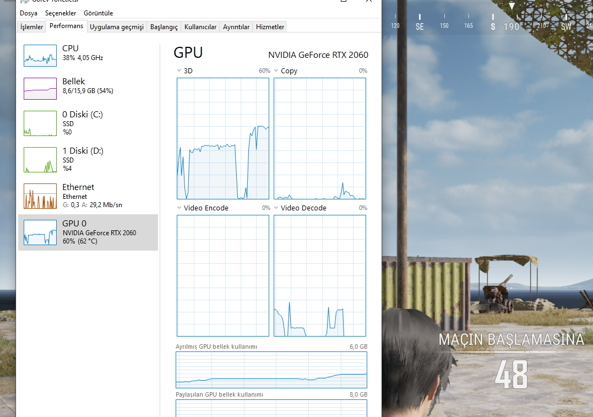Click 'MAÇIN BAŞLAMASINA' text in game
The width and height of the screenshot is (593, 417).
(x=512, y=339)
